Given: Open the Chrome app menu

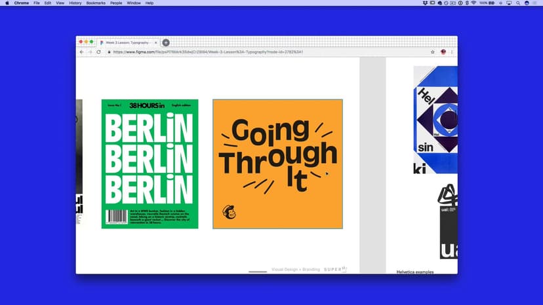Looking at the screenshot, I should 22,3.
